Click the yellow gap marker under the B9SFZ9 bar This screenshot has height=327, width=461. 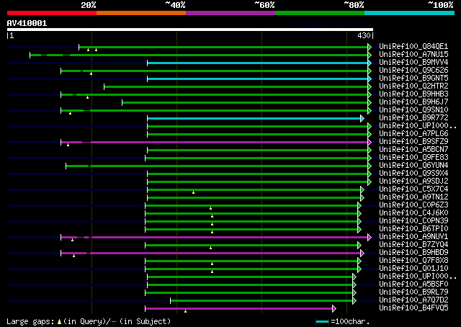68,145
